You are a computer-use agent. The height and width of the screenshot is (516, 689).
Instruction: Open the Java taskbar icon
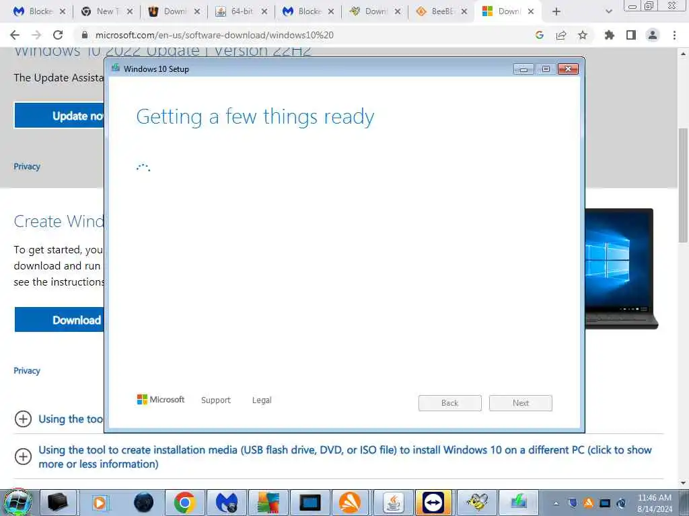tap(394, 503)
